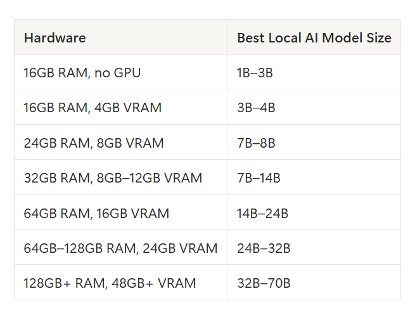Image resolution: width=415 pixels, height=315 pixels.
Task: Select the 32B–70B model size cell
Action: tap(314, 283)
